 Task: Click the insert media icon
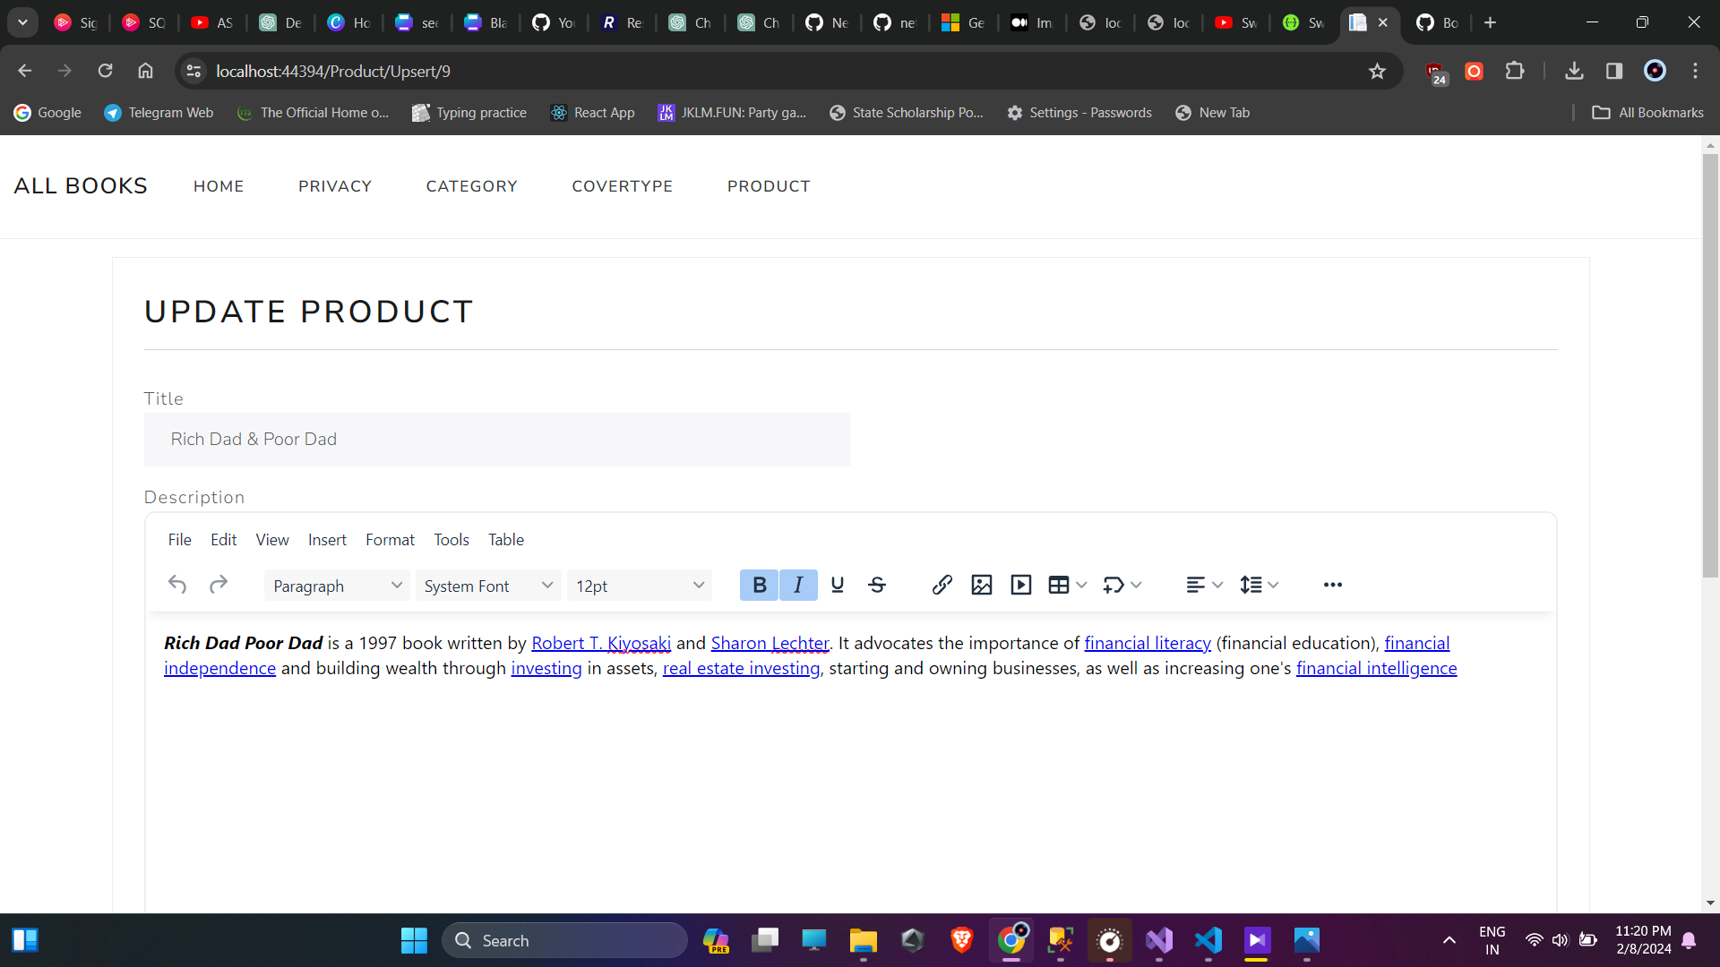click(1020, 585)
